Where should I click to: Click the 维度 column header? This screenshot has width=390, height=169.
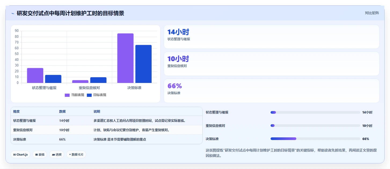pyautogui.click(x=16, y=112)
